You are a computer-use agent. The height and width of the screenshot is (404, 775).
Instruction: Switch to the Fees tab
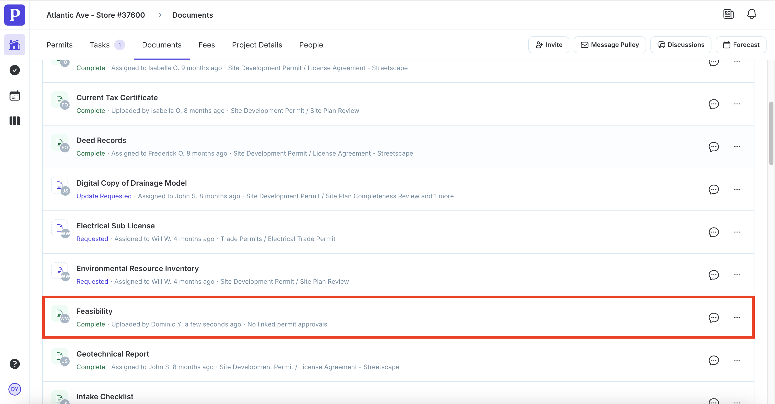[x=206, y=45]
